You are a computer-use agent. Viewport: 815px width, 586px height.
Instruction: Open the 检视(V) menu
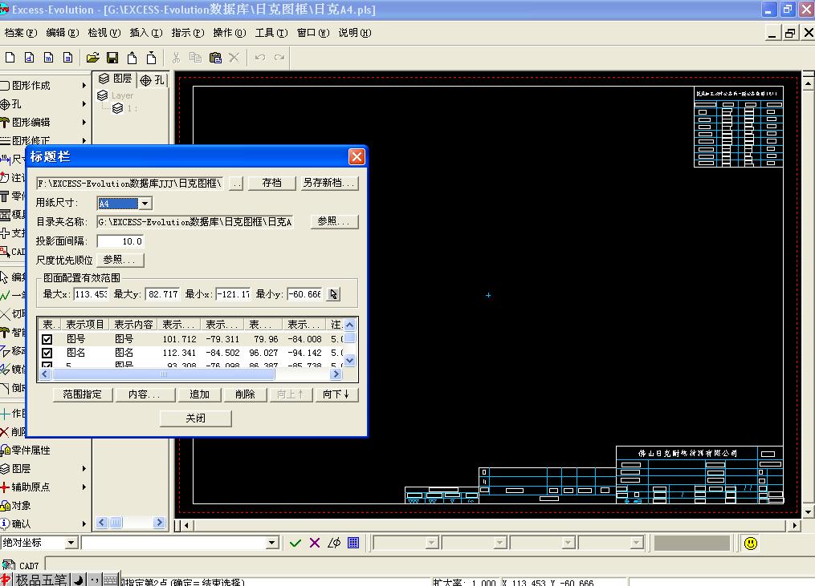[x=104, y=33]
